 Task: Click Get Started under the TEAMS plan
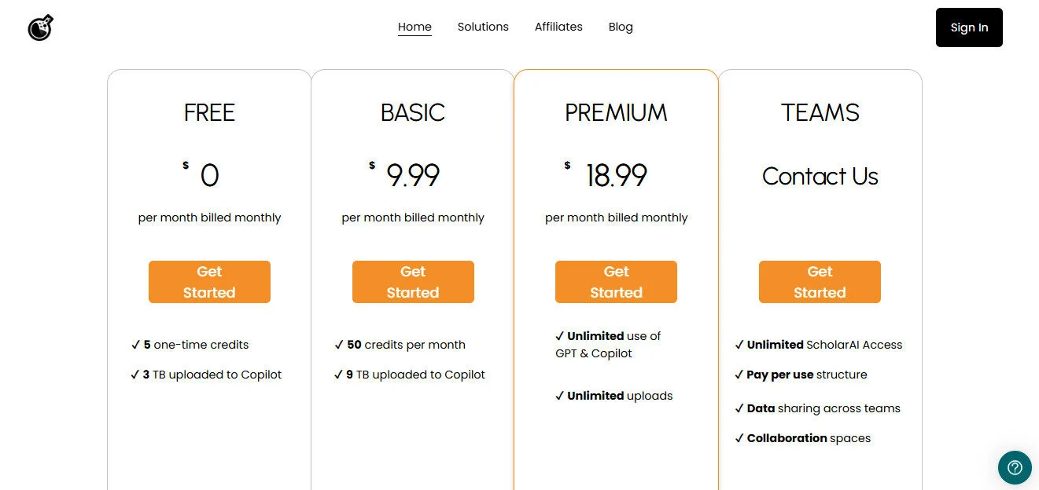click(820, 282)
